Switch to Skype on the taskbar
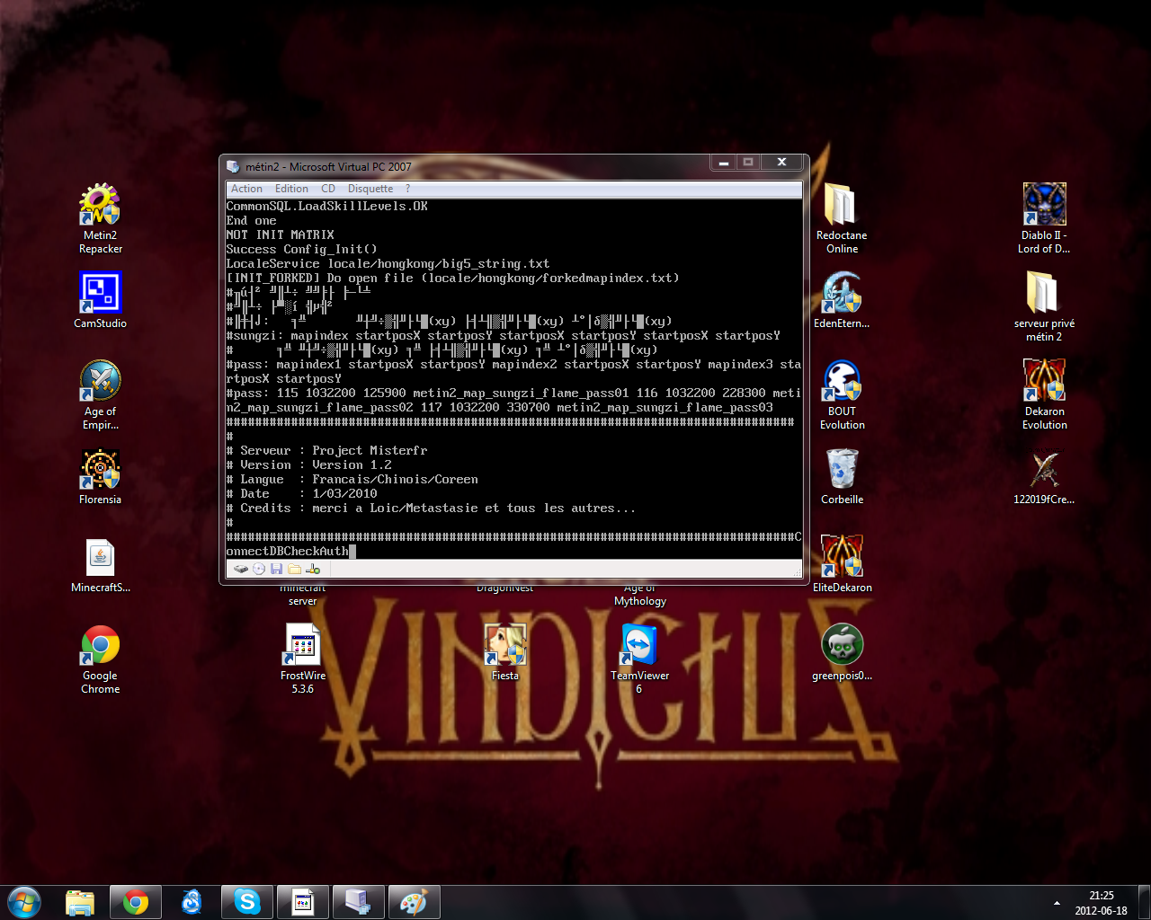This screenshot has height=920, width=1151. click(247, 901)
